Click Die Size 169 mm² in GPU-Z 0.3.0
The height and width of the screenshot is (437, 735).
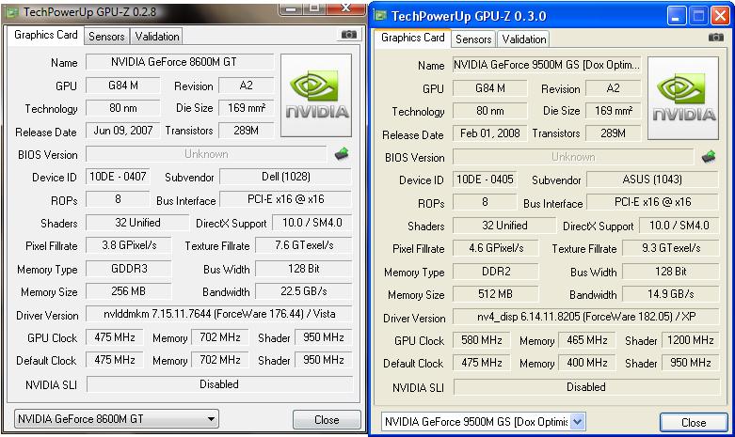click(x=613, y=111)
